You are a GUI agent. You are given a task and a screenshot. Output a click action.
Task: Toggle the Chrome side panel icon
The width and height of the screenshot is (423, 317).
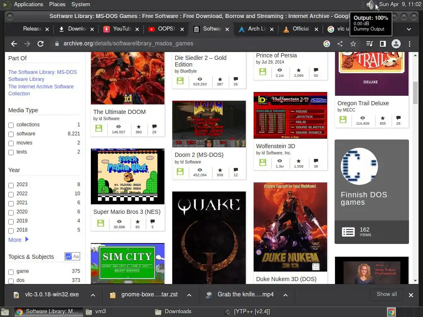pyautogui.click(x=383, y=44)
